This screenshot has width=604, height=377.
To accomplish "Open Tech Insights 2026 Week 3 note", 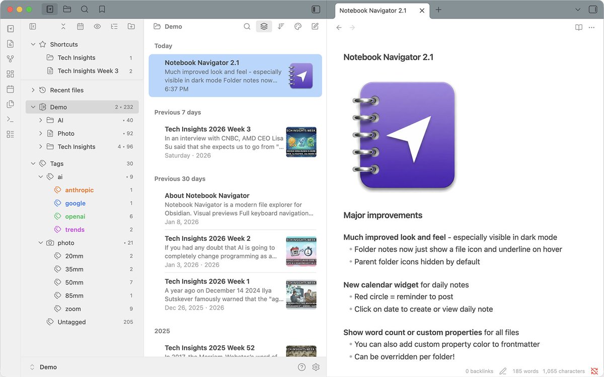I will 235,142.
